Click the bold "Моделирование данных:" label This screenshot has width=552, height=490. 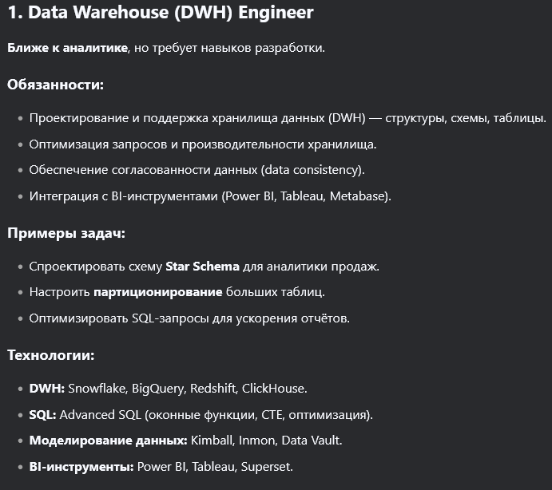[109, 441]
